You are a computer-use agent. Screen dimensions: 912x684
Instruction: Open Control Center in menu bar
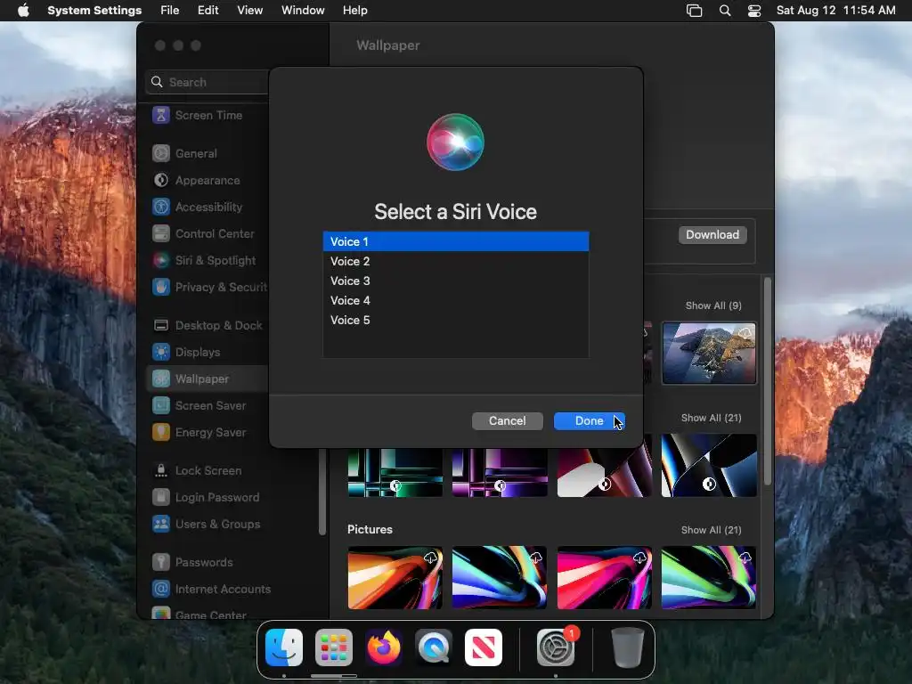point(754,11)
